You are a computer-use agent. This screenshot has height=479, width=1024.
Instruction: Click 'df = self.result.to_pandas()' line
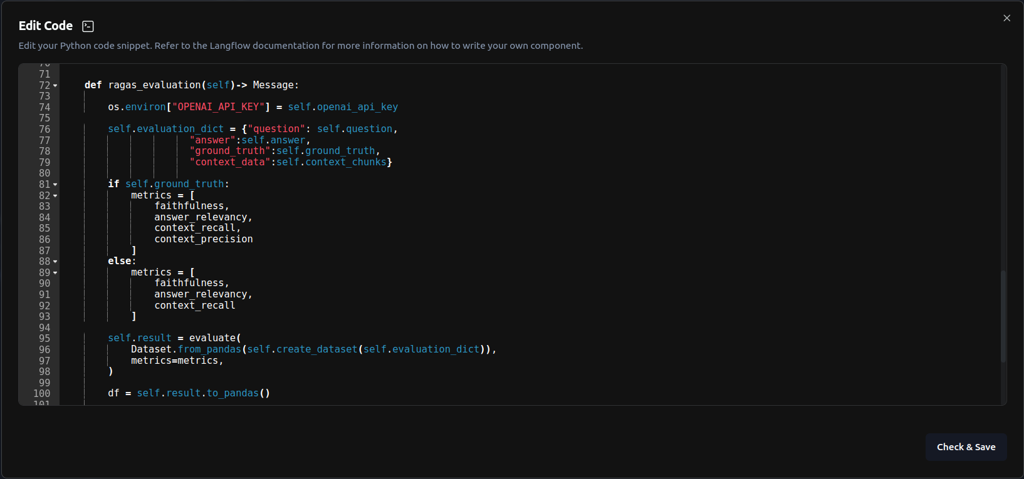189,393
